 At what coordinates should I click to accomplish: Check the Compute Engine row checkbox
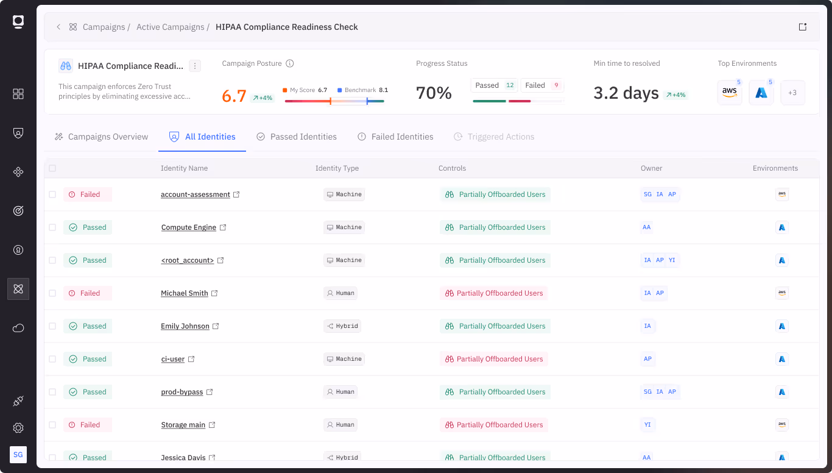tap(52, 227)
